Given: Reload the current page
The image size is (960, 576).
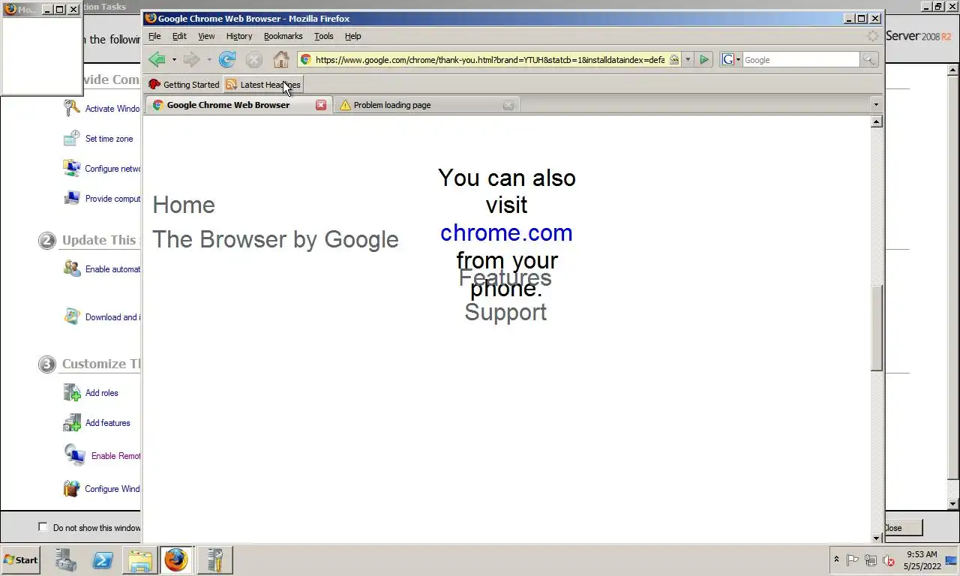Looking at the screenshot, I should (x=227, y=59).
